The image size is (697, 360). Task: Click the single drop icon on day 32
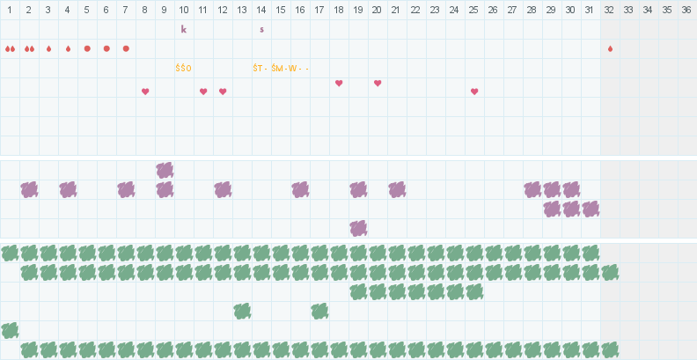(x=610, y=48)
